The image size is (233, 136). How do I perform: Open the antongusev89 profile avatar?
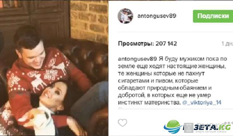(125, 16)
